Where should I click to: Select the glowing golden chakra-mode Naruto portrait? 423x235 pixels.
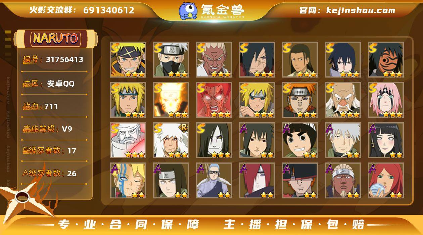(x=171, y=100)
